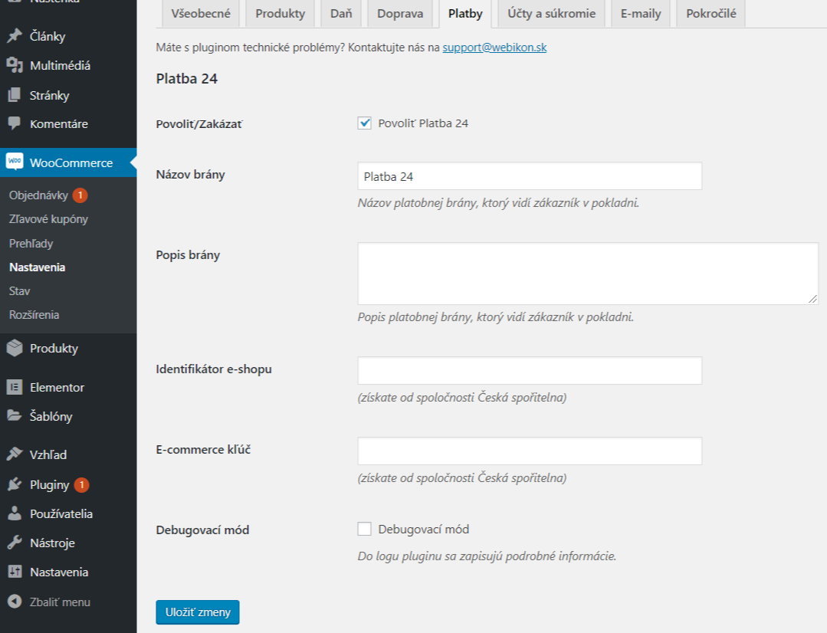Switch to the Doprava tab
This screenshot has width=827, height=633.
(400, 13)
